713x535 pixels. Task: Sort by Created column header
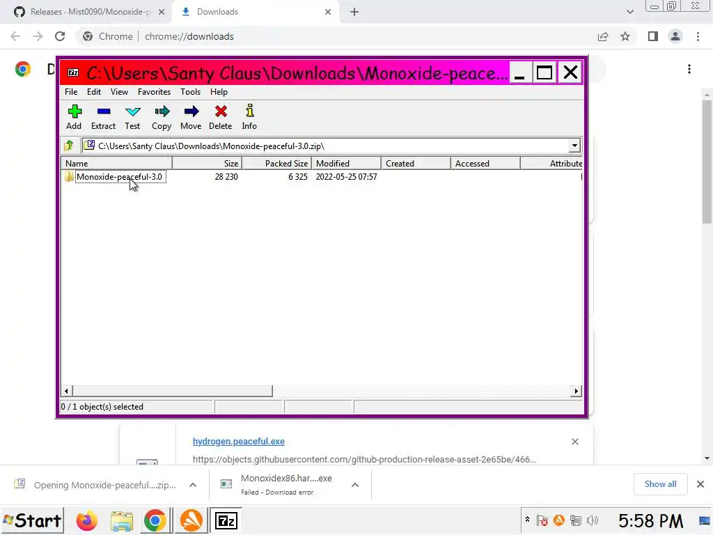tap(416, 163)
